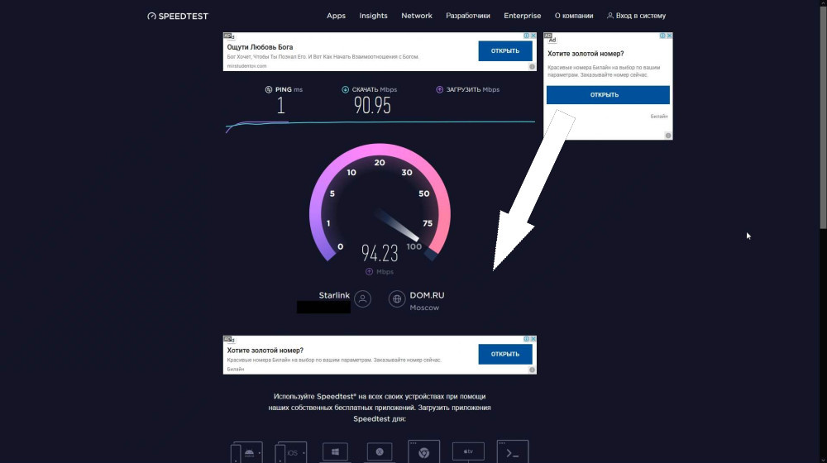Click Вход в систему login link

(637, 16)
